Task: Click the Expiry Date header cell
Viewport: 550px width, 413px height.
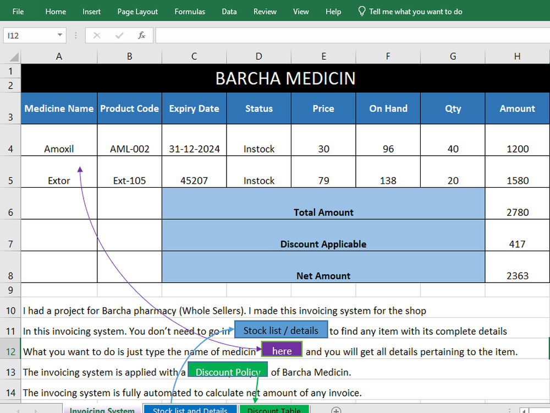Action: pyautogui.click(x=194, y=108)
